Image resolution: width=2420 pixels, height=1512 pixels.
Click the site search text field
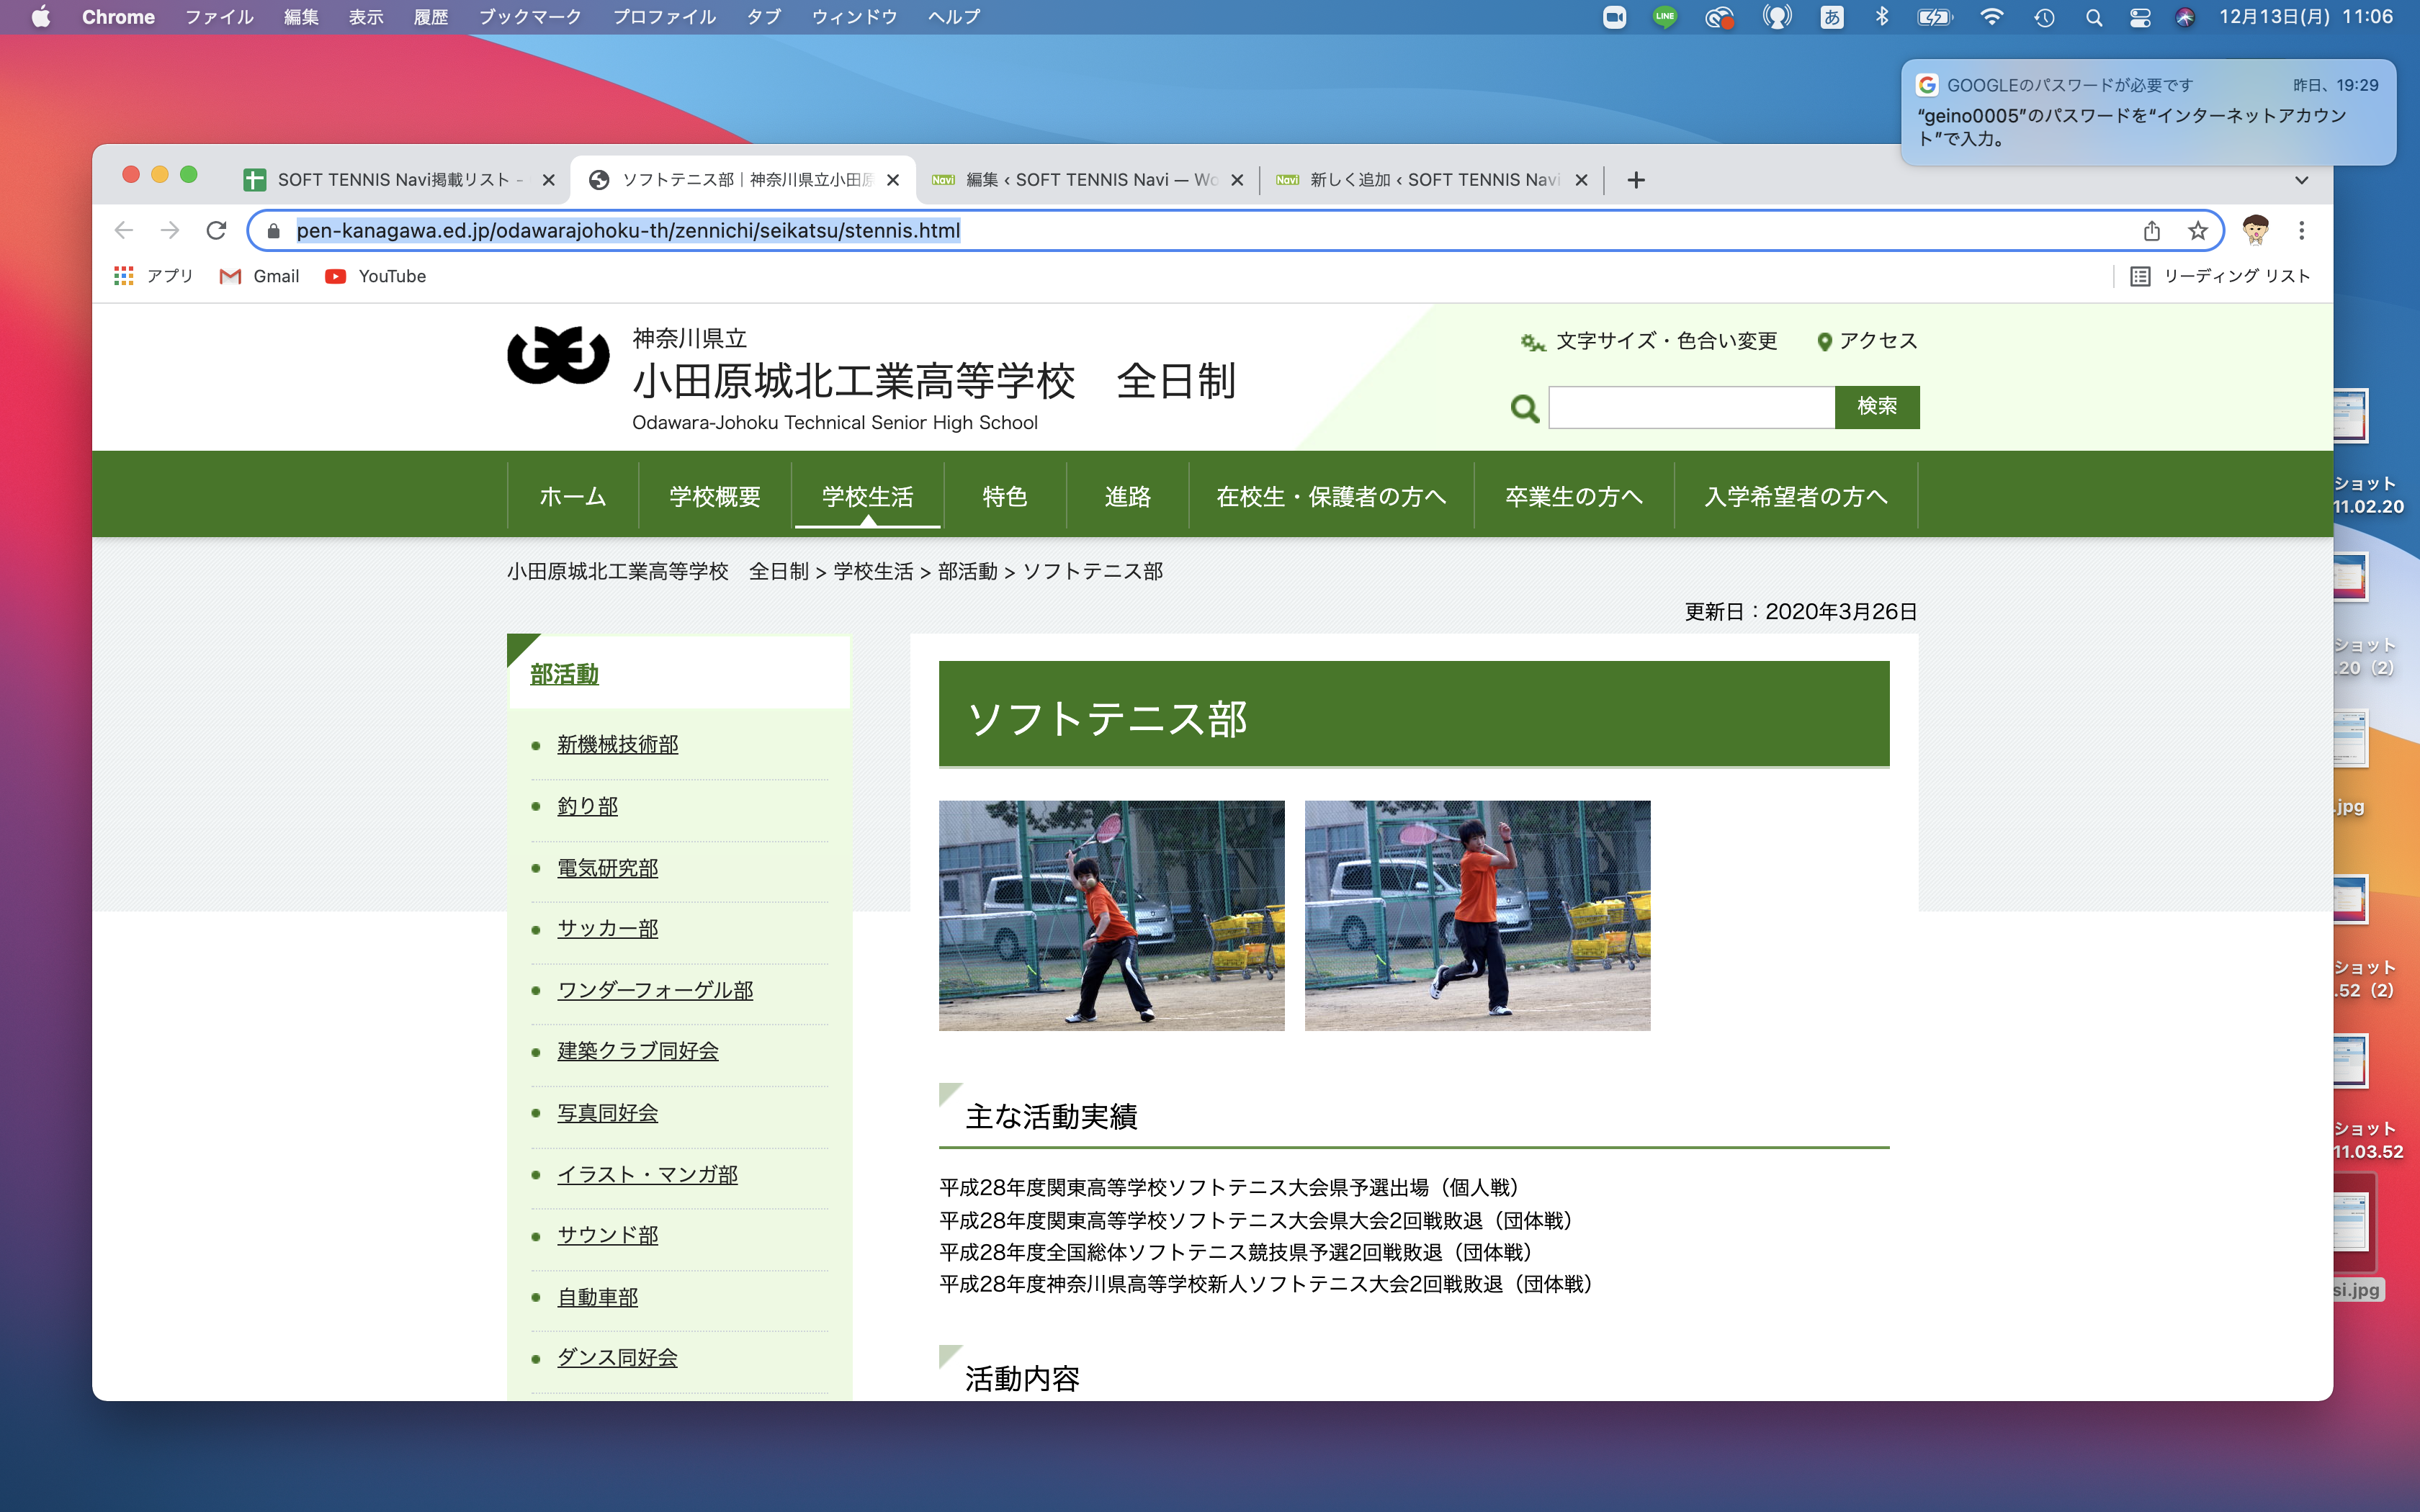coord(1691,407)
